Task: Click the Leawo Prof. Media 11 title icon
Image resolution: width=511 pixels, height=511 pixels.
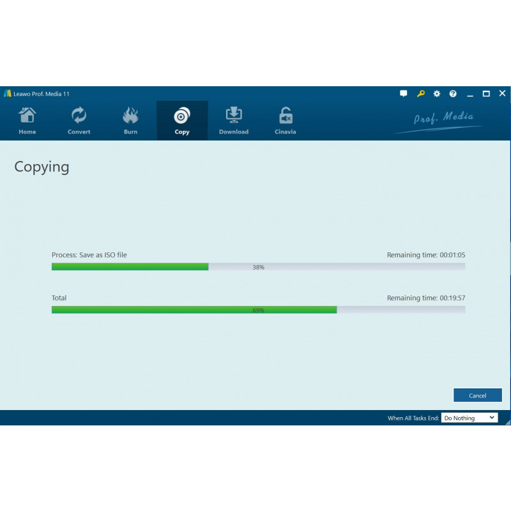Action: coord(8,93)
